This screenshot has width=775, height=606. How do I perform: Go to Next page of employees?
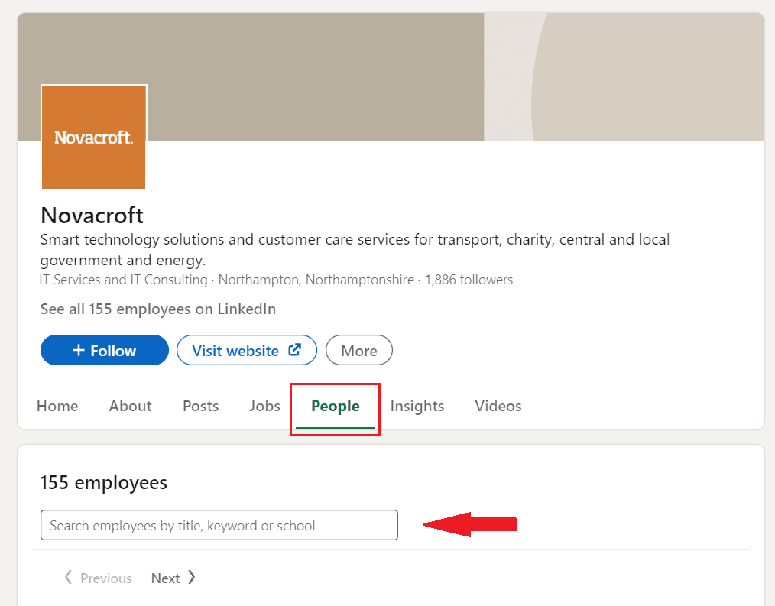pyautogui.click(x=173, y=578)
